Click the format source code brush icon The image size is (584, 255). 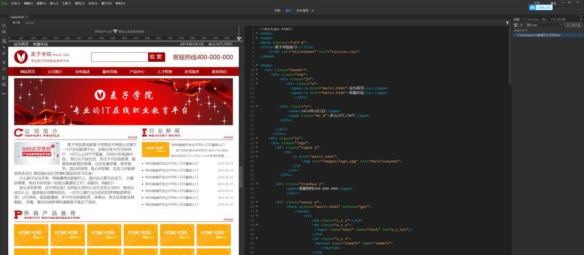[4, 69]
